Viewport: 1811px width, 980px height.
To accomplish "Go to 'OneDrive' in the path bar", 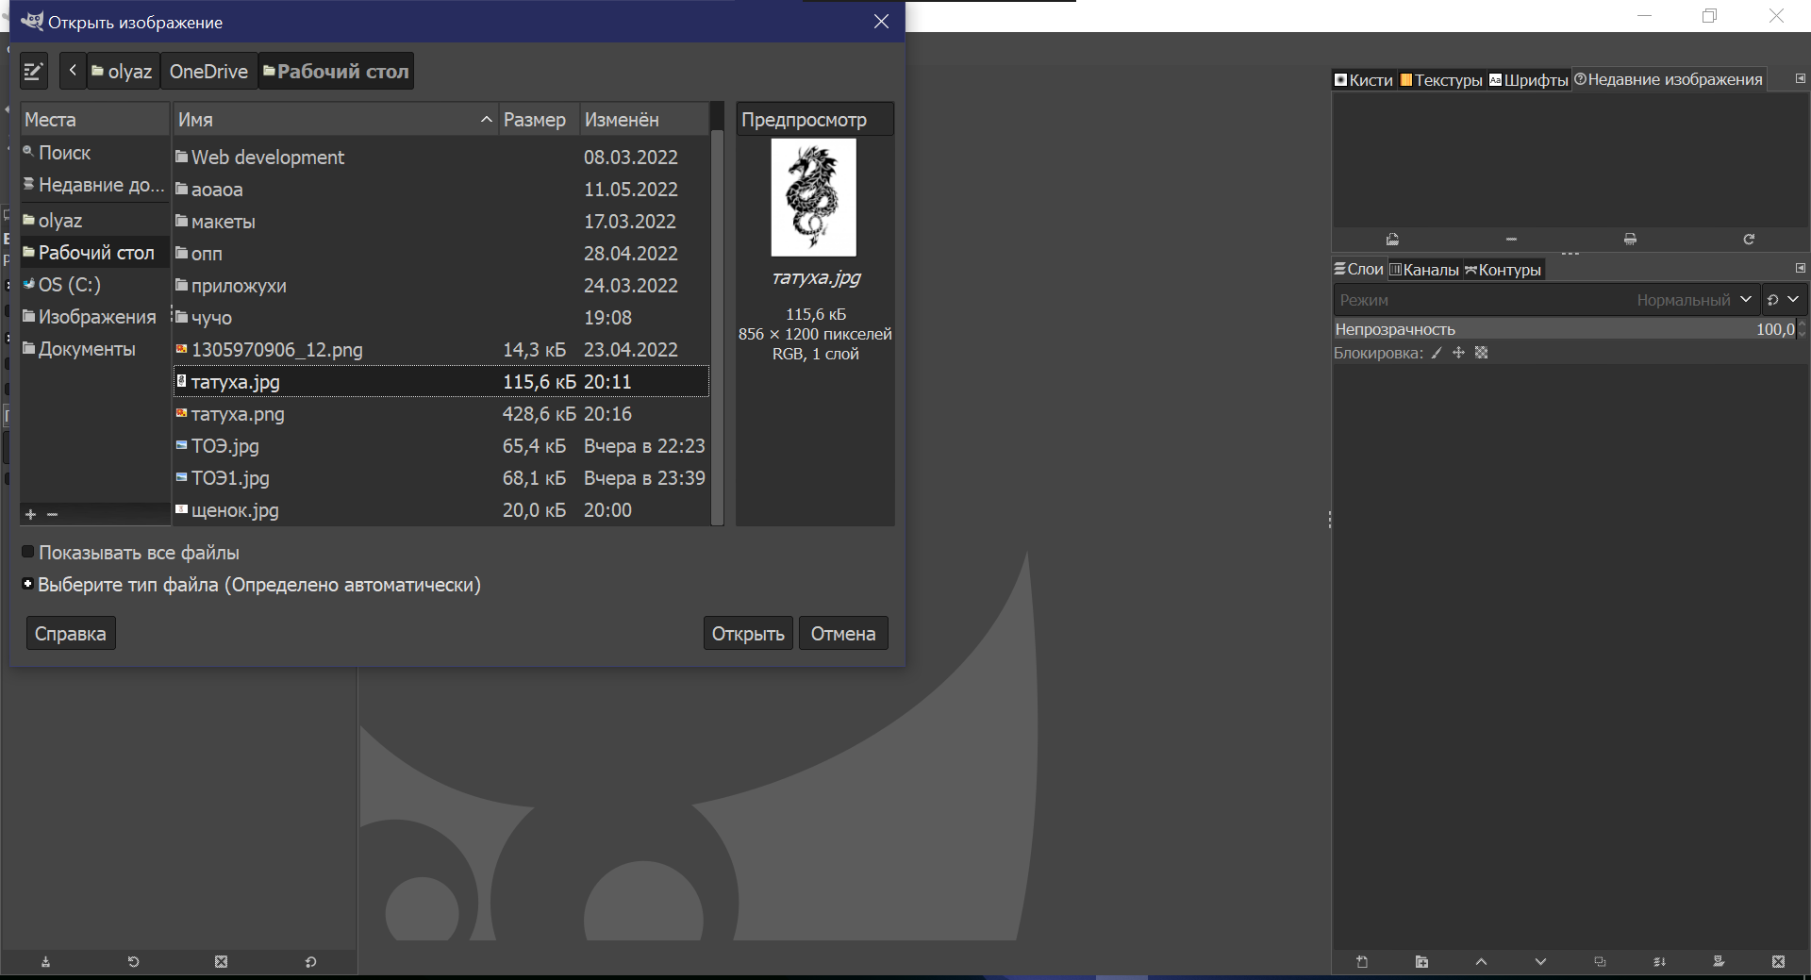I will [x=208, y=72].
